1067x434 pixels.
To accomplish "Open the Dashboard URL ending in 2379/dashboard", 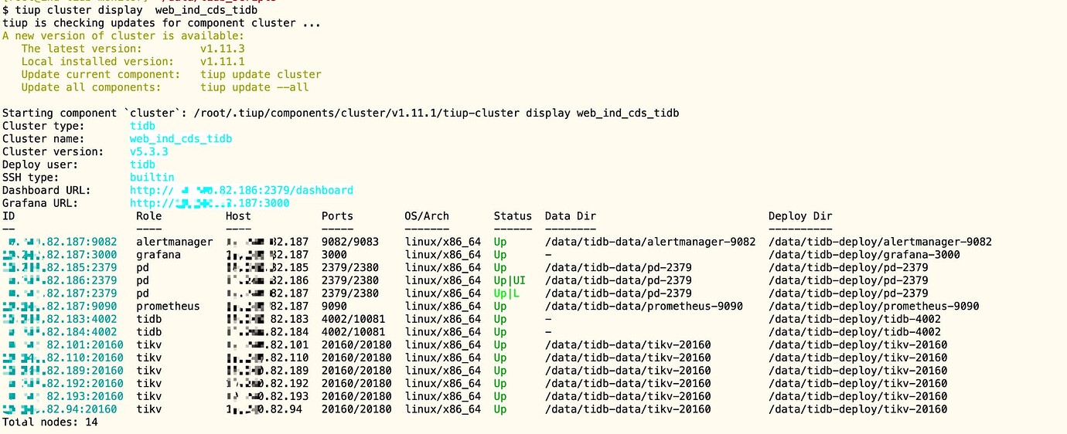I will 241,190.
